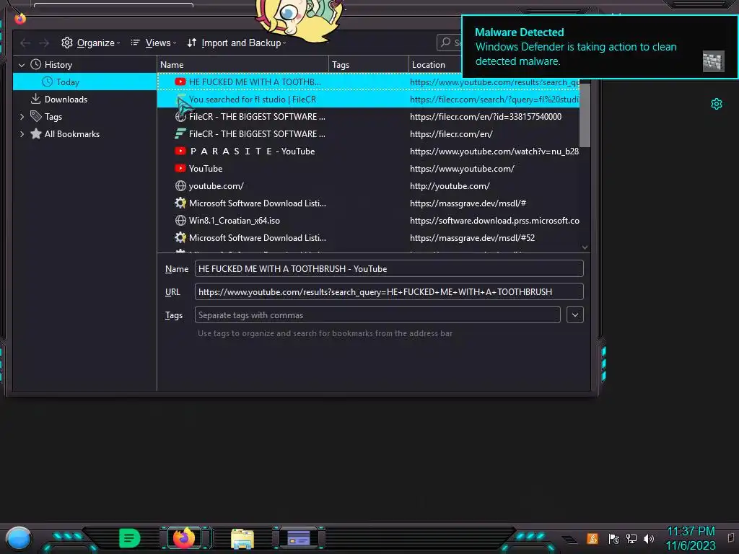Click the History clock icon
Screen dimensions: 739x554
pyautogui.click(x=36, y=64)
